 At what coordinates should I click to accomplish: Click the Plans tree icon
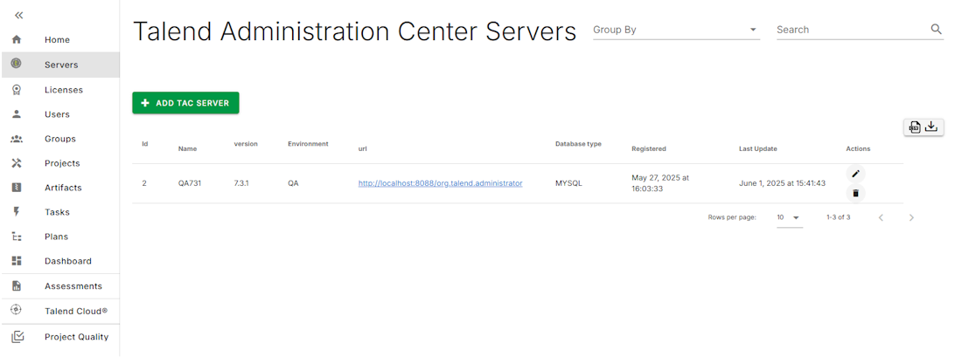tap(17, 237)
